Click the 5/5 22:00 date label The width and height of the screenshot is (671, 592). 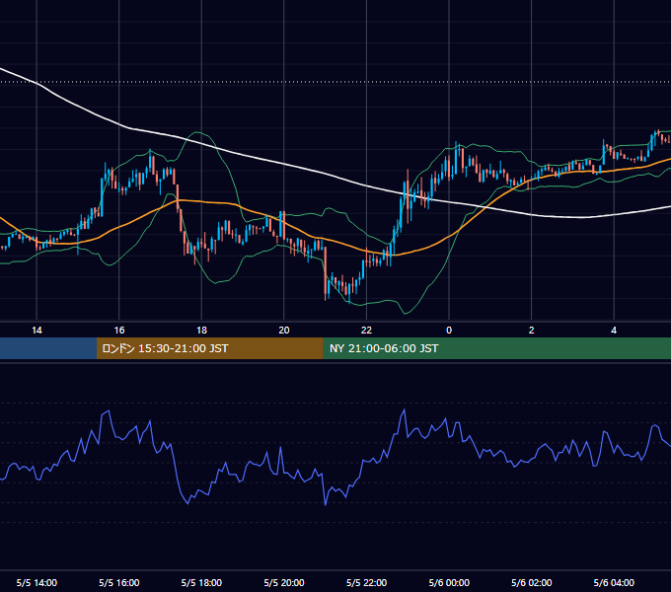[366, 582]
